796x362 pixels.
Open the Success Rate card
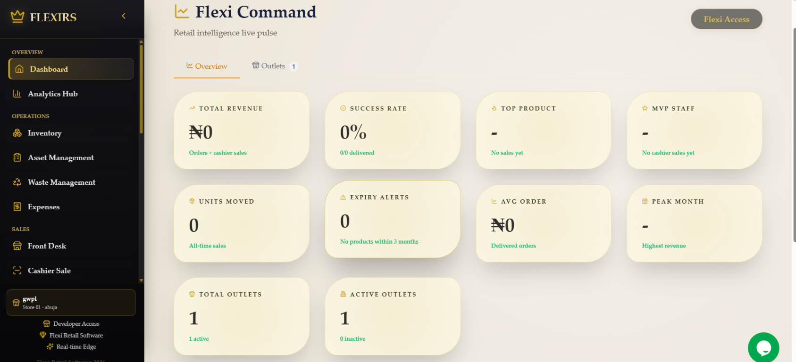click(393, 131)
